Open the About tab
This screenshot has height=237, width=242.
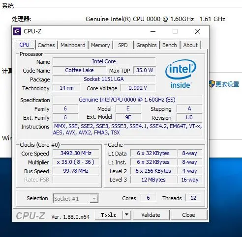(190, 45)
